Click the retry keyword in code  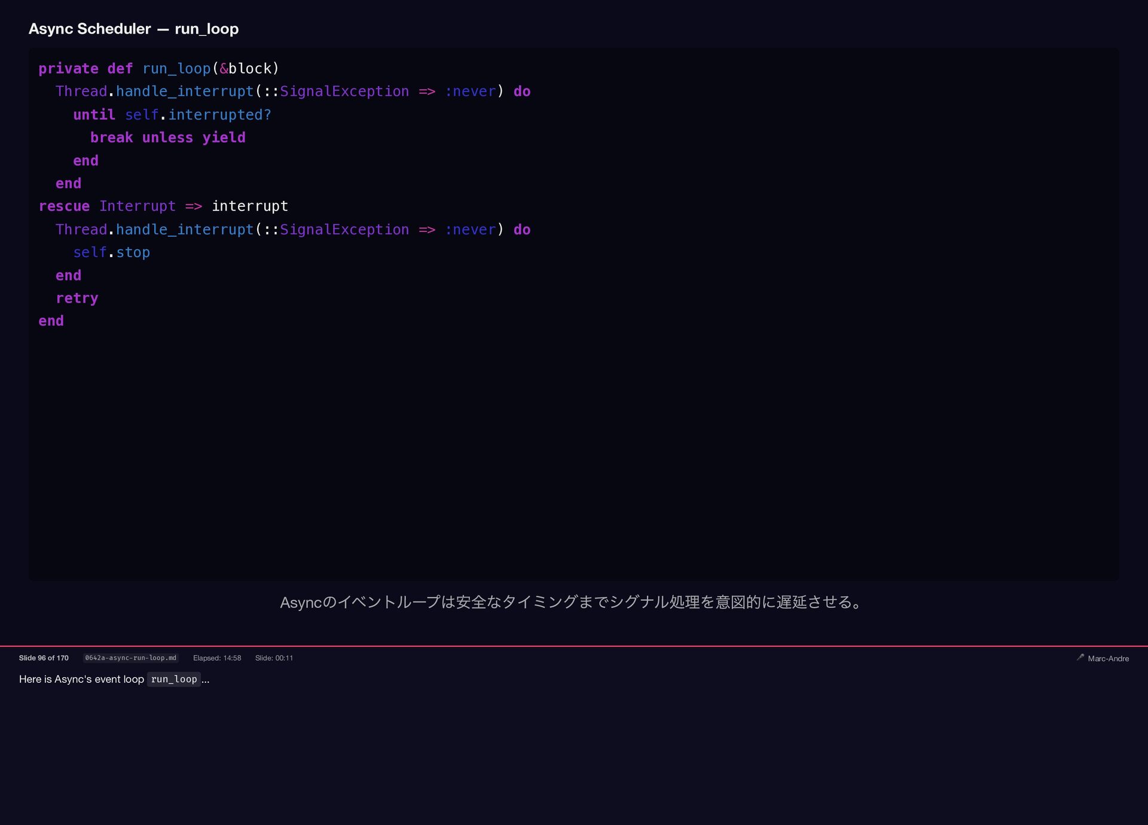pyautogui.click(x=77, y=298)
